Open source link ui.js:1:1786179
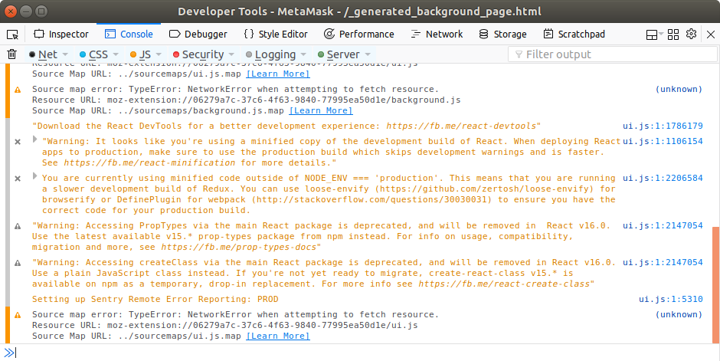This screenshot has height=361, width=720. pyautogui.click(x=663, y=126)
